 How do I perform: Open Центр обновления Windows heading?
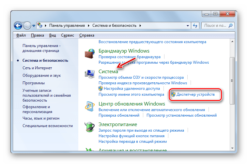pos(132,104)
